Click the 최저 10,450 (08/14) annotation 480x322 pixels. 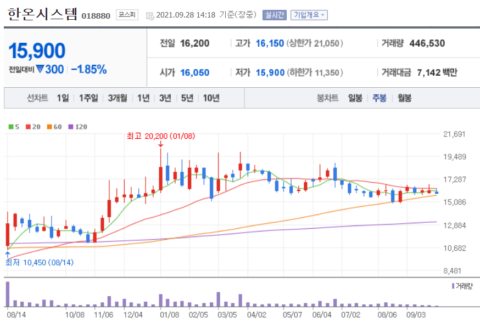pos(40,262)
